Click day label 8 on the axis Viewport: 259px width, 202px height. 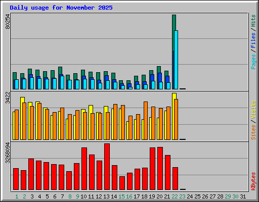(70, 196)
